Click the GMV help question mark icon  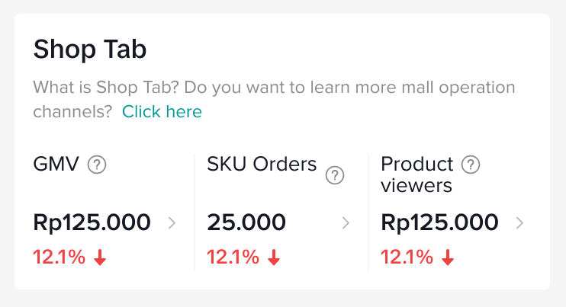(x=96, y=165)
